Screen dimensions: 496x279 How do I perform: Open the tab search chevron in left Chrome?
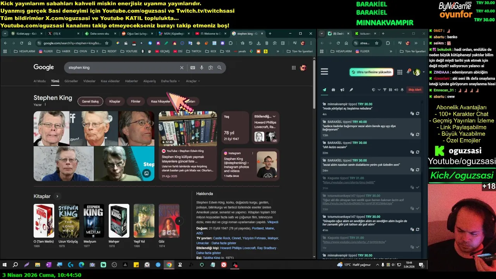(x=5, y=34)
